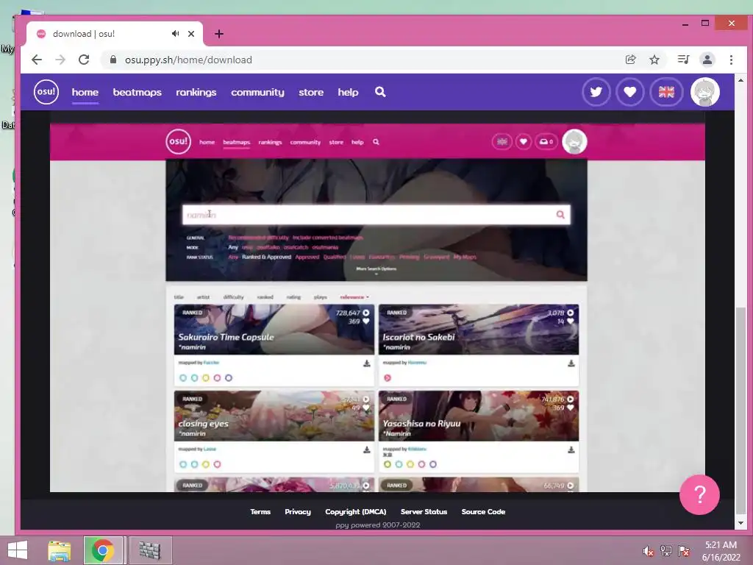Image resolution: width=753 pixels, height=565 pixels.
Task: Bookmark this tab with the star icon
Action: click(654, 60)
